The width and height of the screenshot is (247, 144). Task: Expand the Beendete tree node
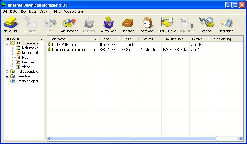point(7,77)
